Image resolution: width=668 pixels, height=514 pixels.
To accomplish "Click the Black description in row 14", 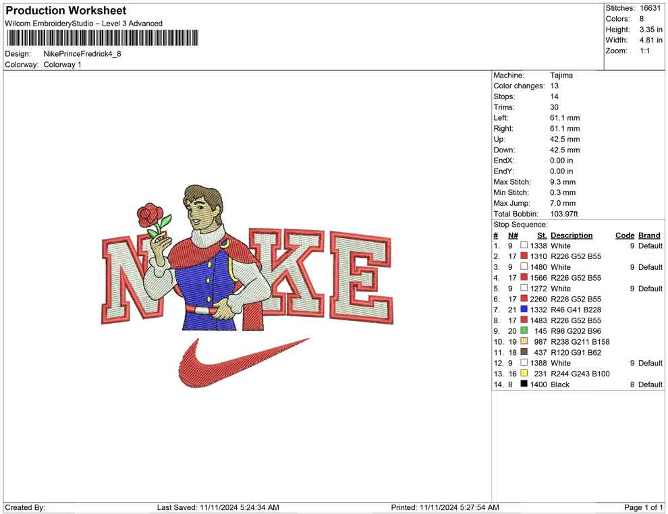I will click(560, 384).
